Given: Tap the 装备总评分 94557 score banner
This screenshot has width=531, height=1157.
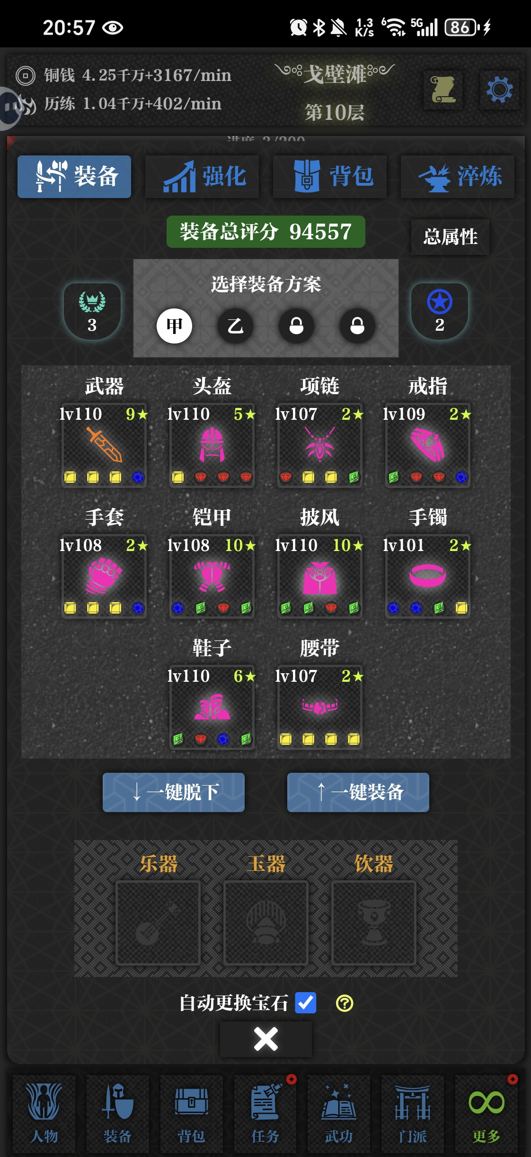Looking at the screenshot, I should (266, 232).
